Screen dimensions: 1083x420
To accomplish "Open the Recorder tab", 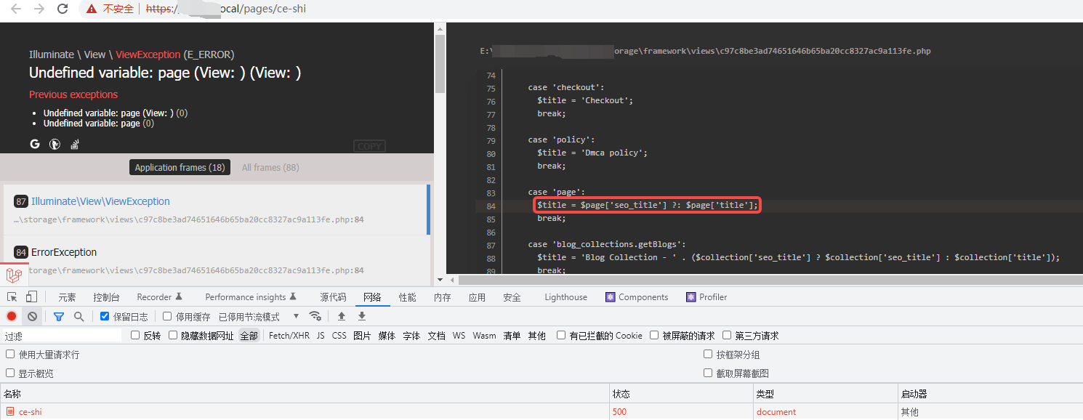I will [x=159, y=297].
